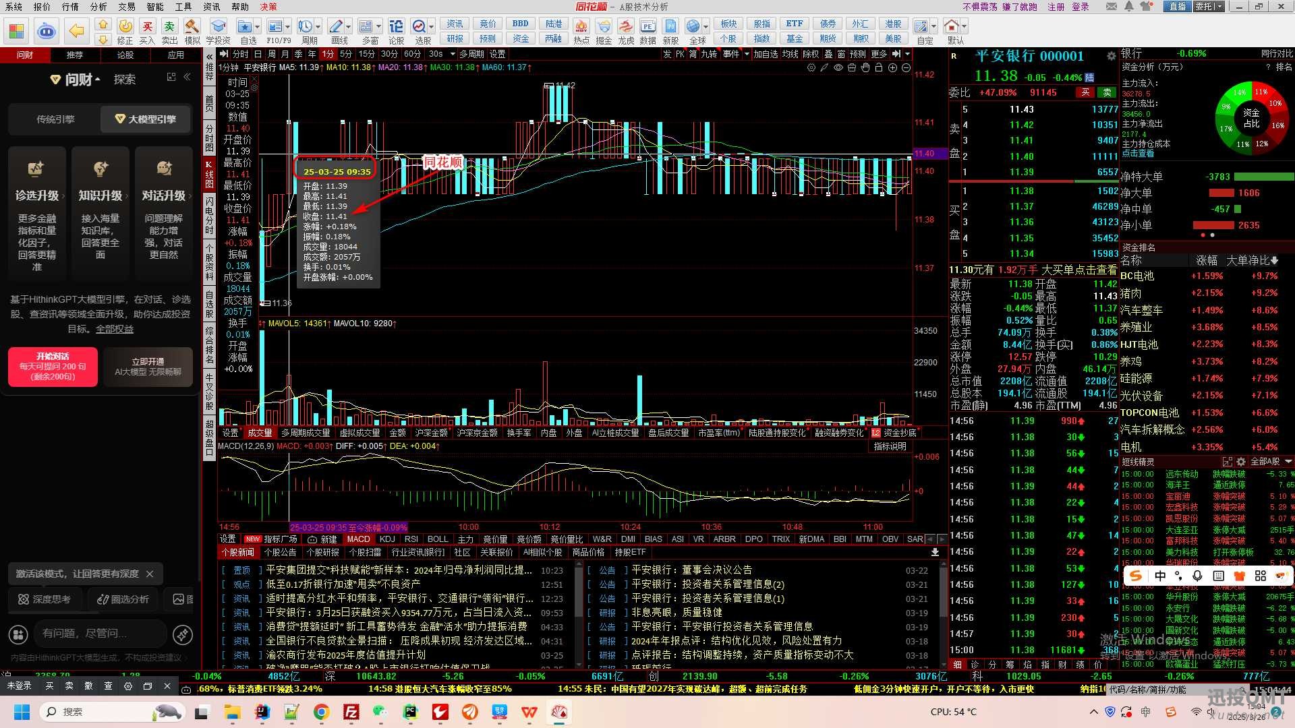This screenshot has height=728, width=1295.
Task: Click the expand window icon in 问财 panel header
Action: (171, 78)
